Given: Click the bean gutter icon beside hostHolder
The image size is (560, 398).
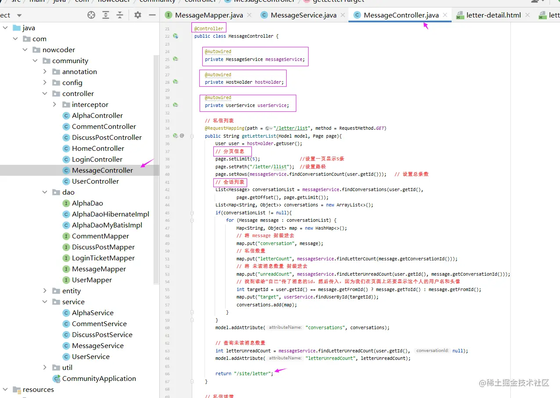Looking at the screenshot, I should [x=176, y=82].
